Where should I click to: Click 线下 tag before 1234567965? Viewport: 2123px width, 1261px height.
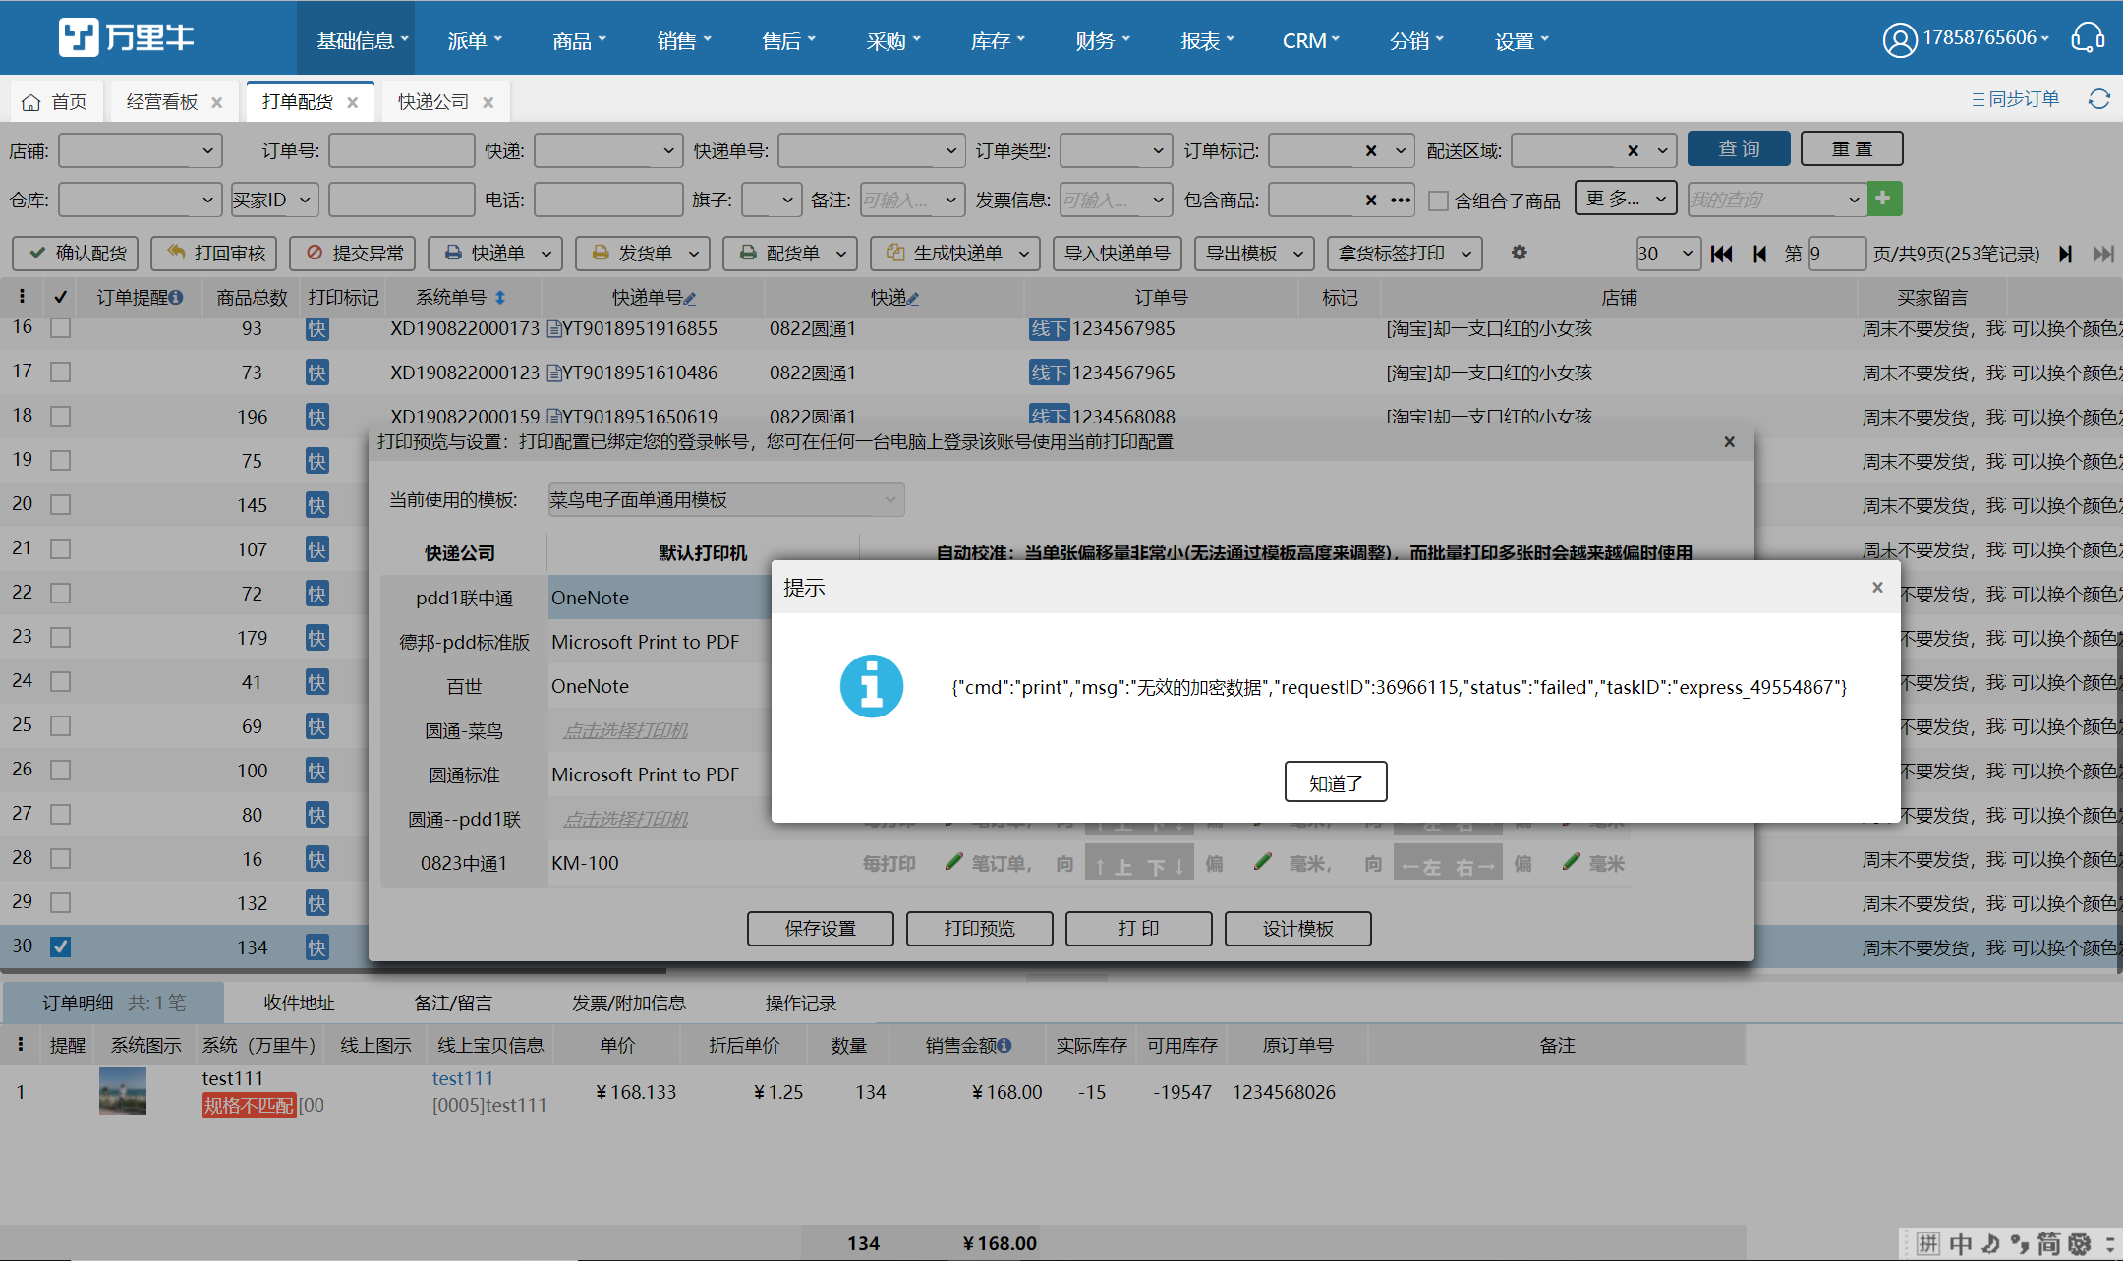point(1049,373)
